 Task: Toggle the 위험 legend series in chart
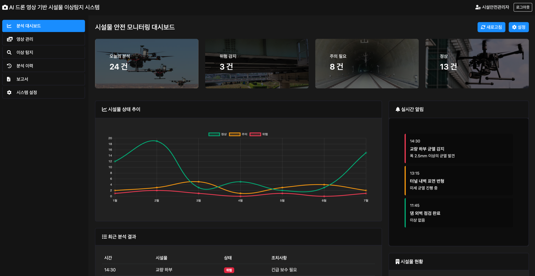tap(259, 134)
